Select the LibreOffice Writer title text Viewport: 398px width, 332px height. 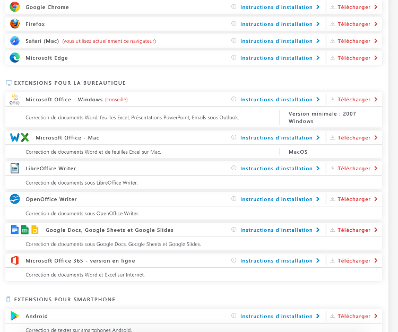(51, 169)
